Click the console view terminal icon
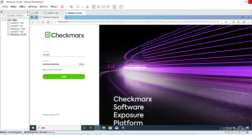252x135 pixels. 115,7
